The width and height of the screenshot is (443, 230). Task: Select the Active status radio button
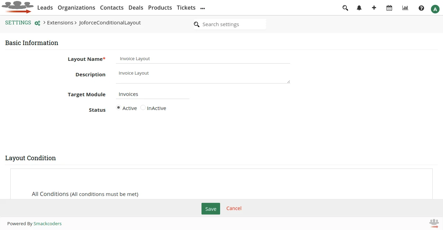tap(118, 107)
